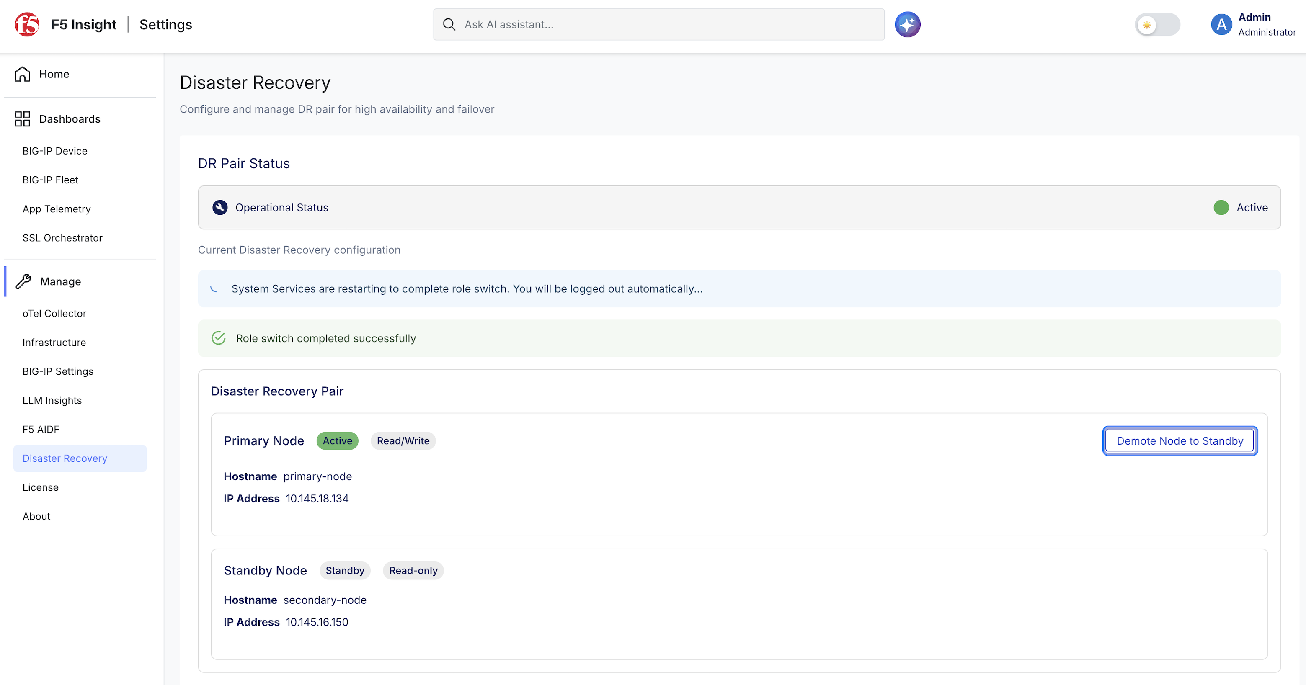Click the Settings header label
This screenshot has height=685, width=1306.
tap(166, 24)
